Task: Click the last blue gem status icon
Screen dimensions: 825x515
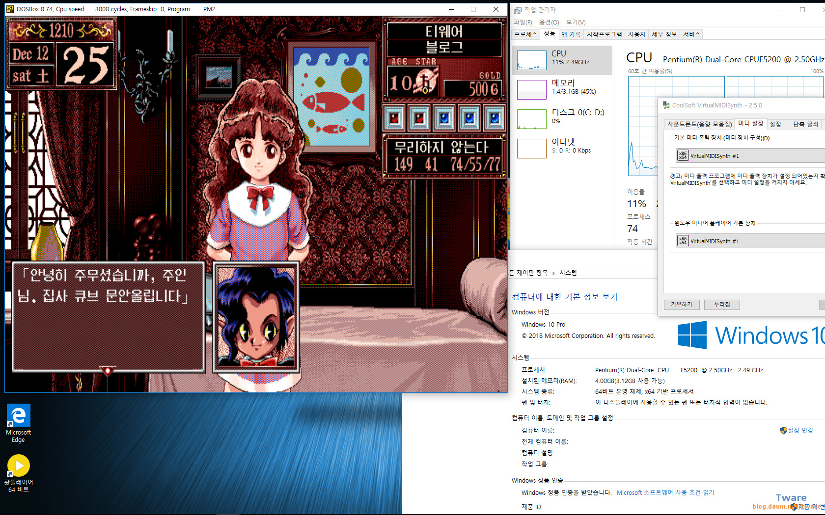Action: point(495,118)
